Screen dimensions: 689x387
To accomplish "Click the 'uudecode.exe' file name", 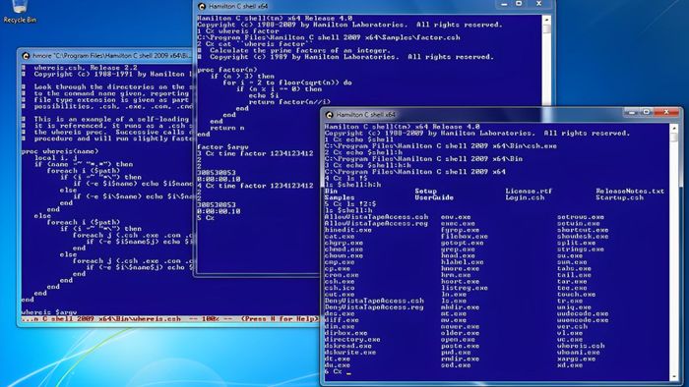I will pos(583,313).
